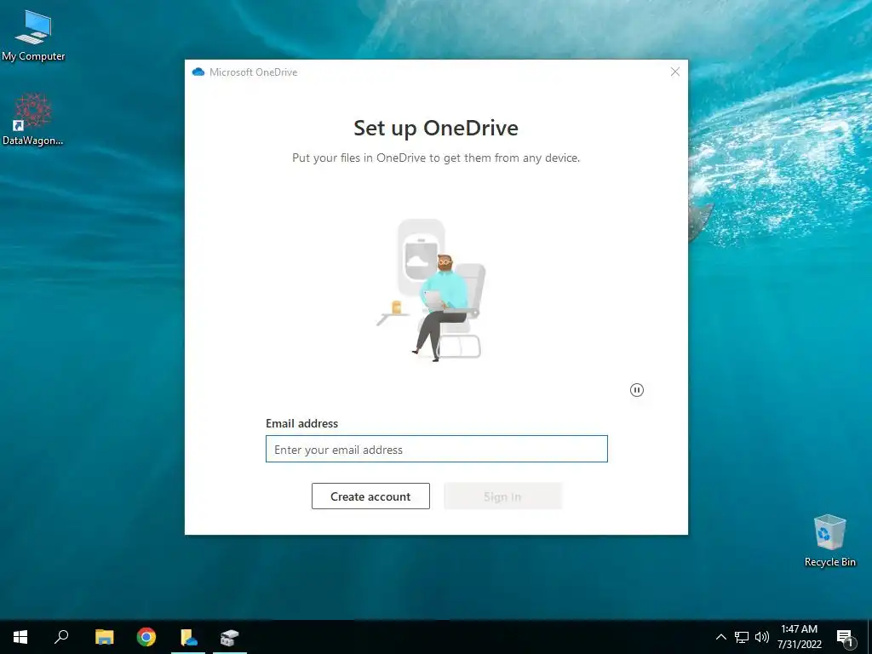Open the notification action center icon
The image size is (872, 654).
(x=846, y=638)
